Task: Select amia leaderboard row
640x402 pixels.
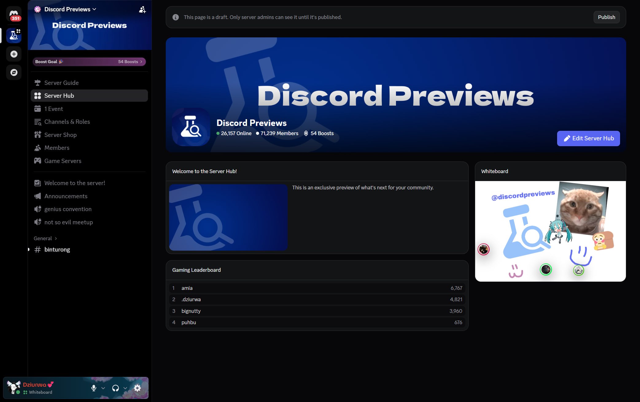Action: point(317,288)
